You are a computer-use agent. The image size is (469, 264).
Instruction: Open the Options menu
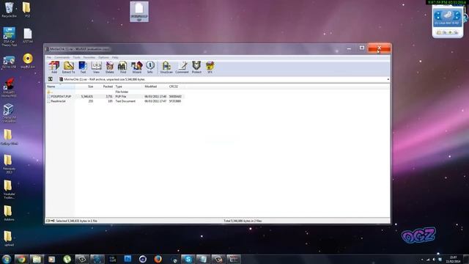(x=103, y=57)
